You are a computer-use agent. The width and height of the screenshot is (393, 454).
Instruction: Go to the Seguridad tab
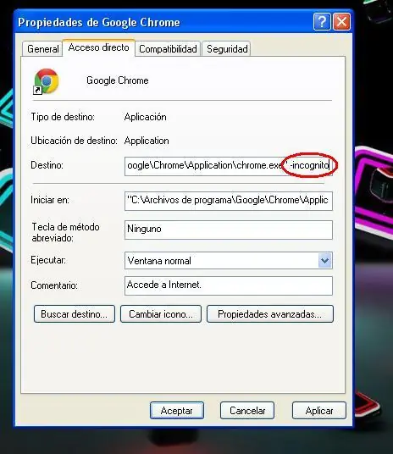pyautogui.click(x=227, y=49)
